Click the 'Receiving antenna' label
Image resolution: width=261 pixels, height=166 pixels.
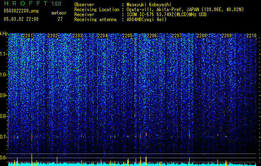tap(95, 20)
